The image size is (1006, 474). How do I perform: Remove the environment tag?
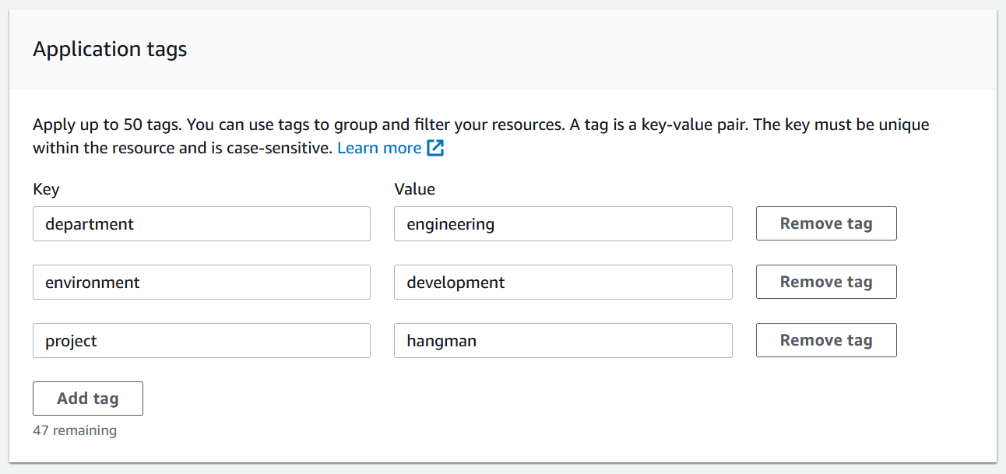[825, 283]
